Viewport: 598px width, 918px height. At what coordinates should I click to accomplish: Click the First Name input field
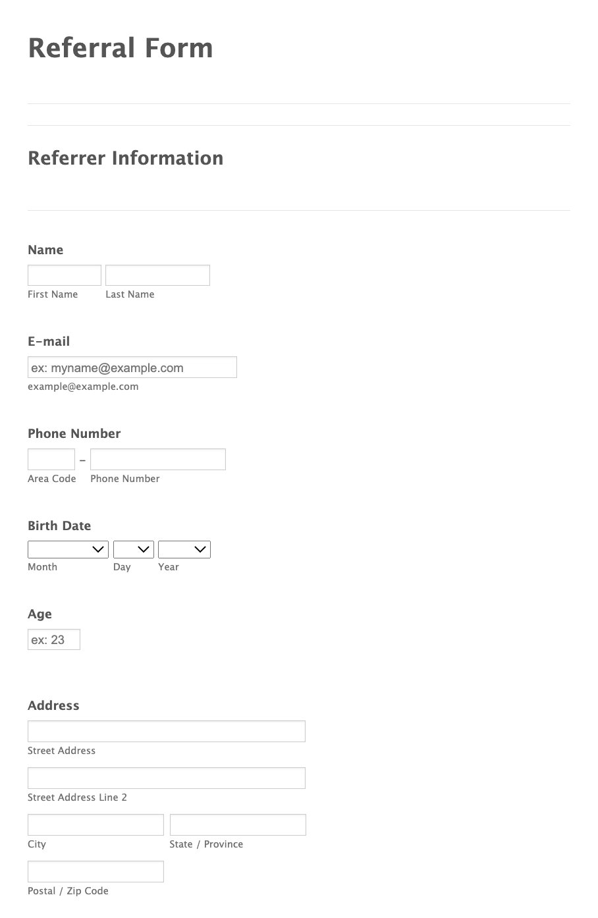65,275
